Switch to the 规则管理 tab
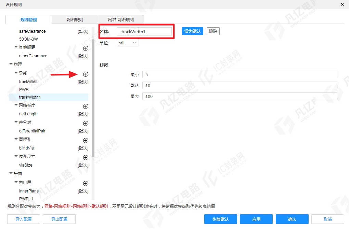 (x=29, y=19)
